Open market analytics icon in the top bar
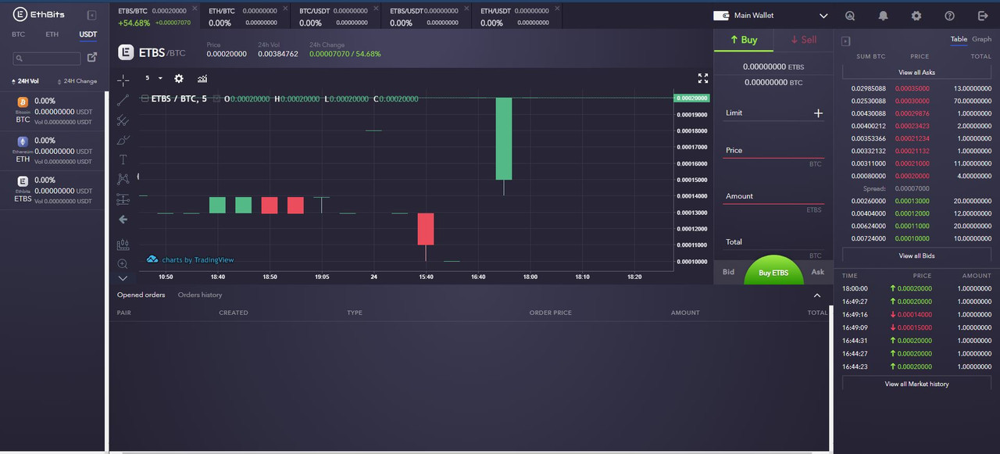Viewport: 1000px width, 454px height. click(x=850, y=16)
